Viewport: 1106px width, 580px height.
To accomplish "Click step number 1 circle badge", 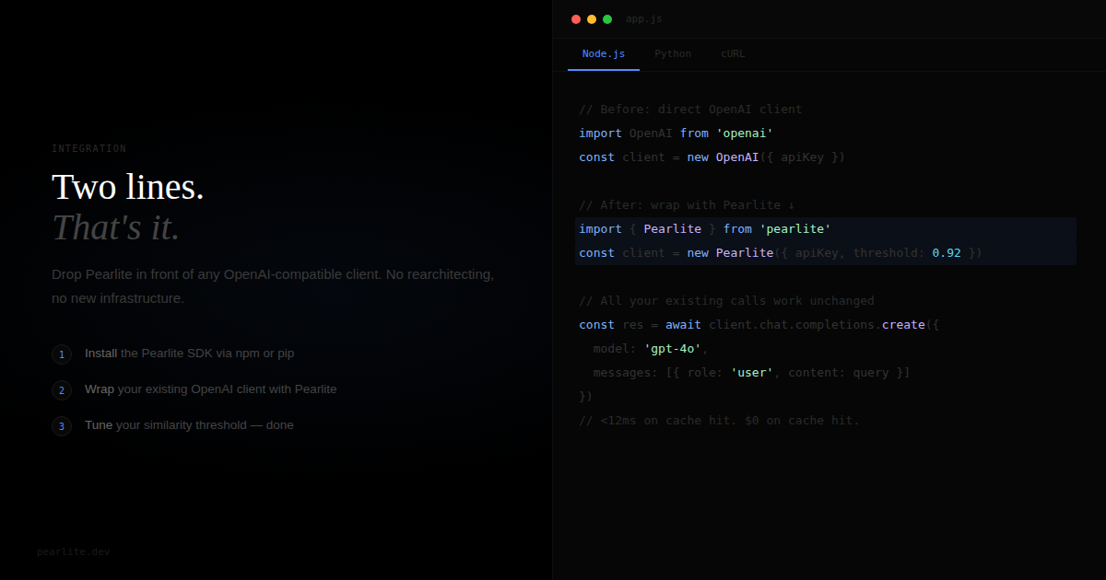I will pyautogui.click(x=62, y=354).
